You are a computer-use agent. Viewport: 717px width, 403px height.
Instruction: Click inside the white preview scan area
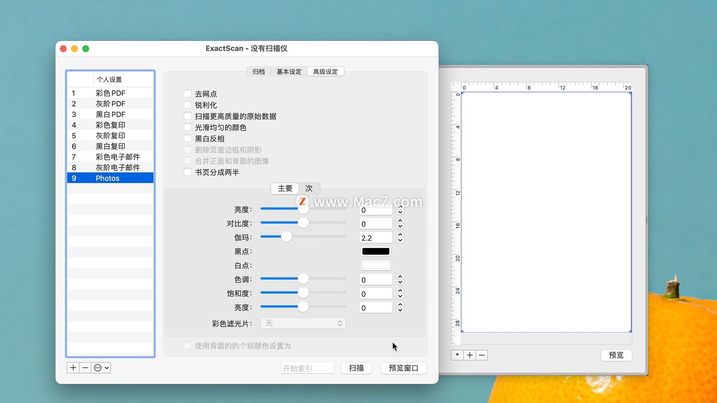point(546,212)
